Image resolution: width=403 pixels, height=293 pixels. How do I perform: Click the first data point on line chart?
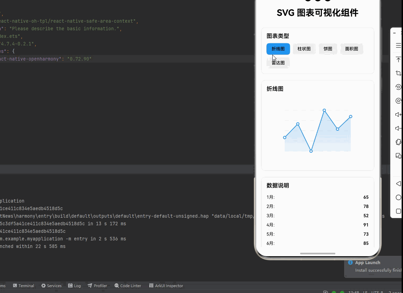284,138
